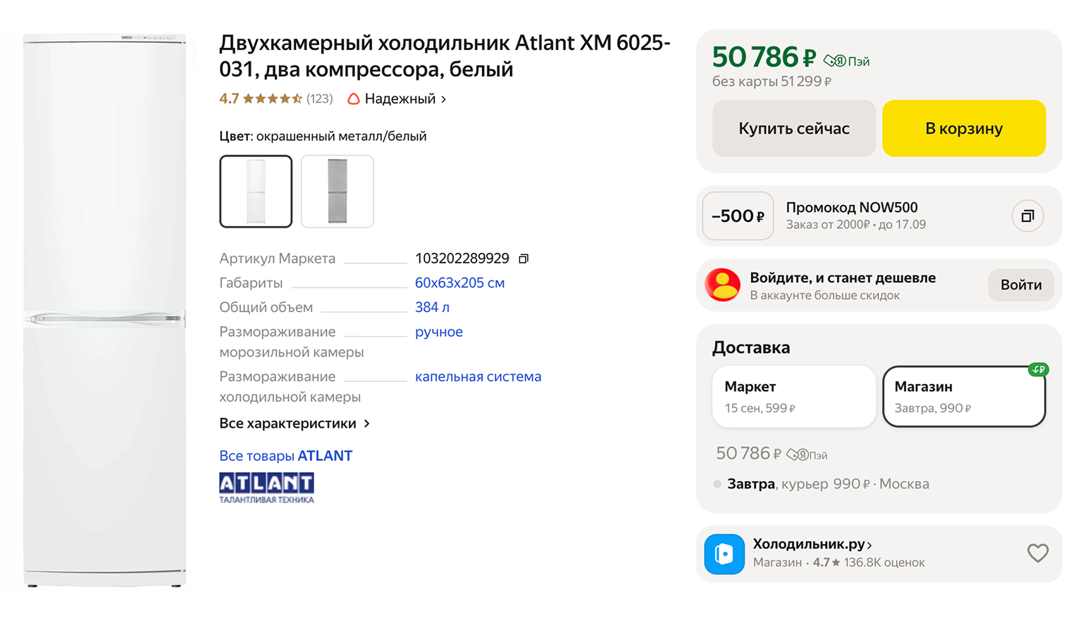Select the silver fridge thumbnail
Viewport: 1085px width, 627px height.
[x=337, y=191]
